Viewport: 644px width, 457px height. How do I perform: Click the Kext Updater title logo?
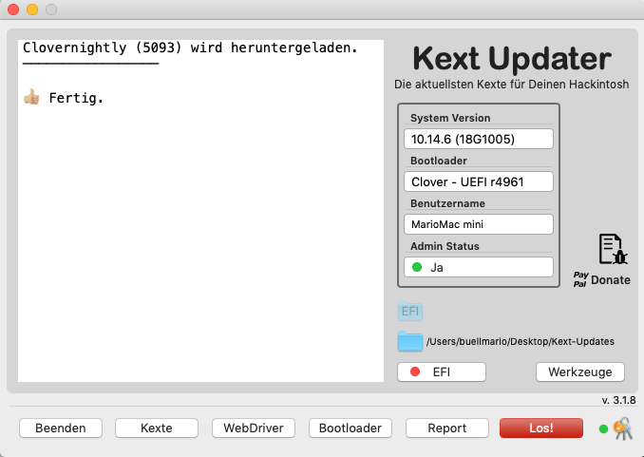[x=512, y=58]
